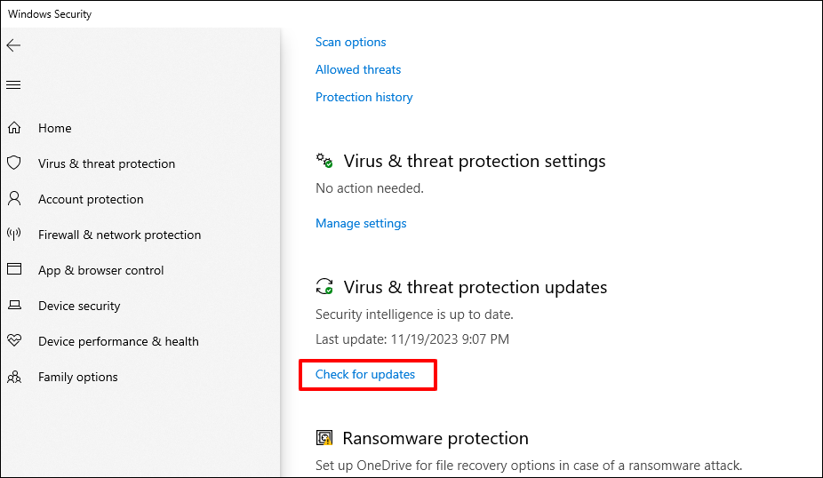
Task: Click the App & browser control window icon
Action: tap(14, 270)
